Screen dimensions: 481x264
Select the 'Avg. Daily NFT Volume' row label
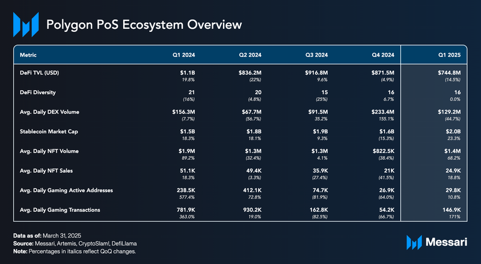[x=49, y=151]
